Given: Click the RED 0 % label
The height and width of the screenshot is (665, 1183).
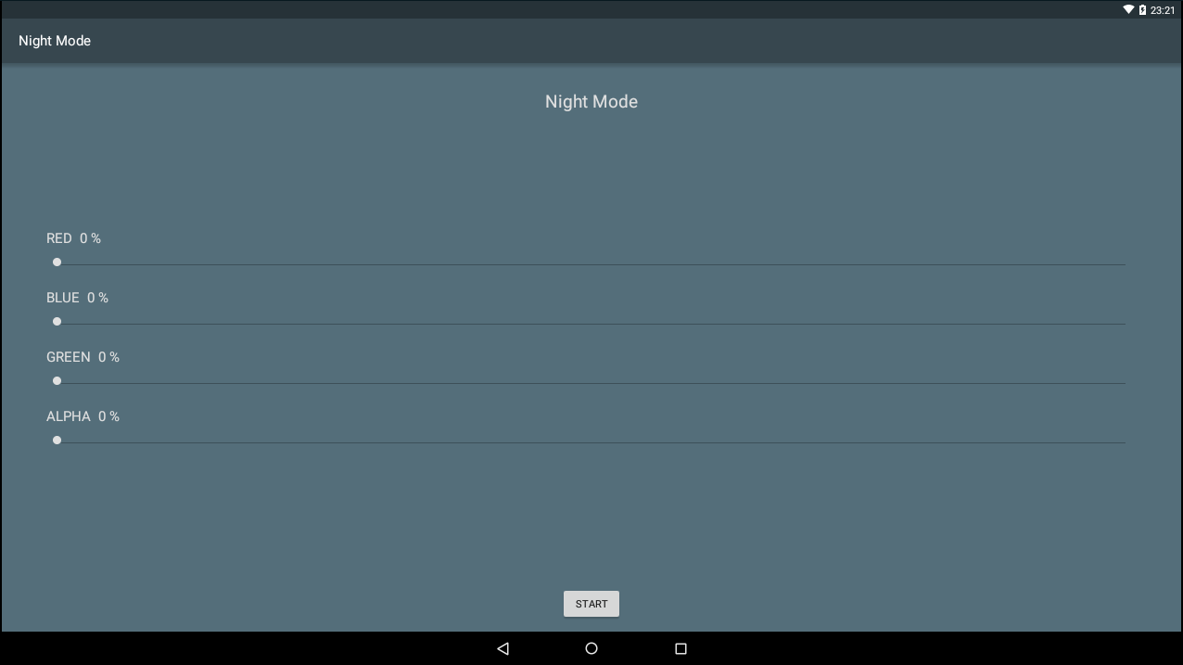Looking at the screenshot, I should click(73, 238).
